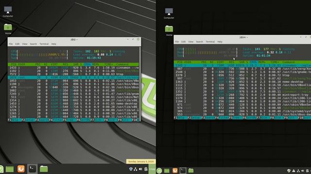
Task: Click clock applet in left taskbar
Action: click(x=152, y=169)
